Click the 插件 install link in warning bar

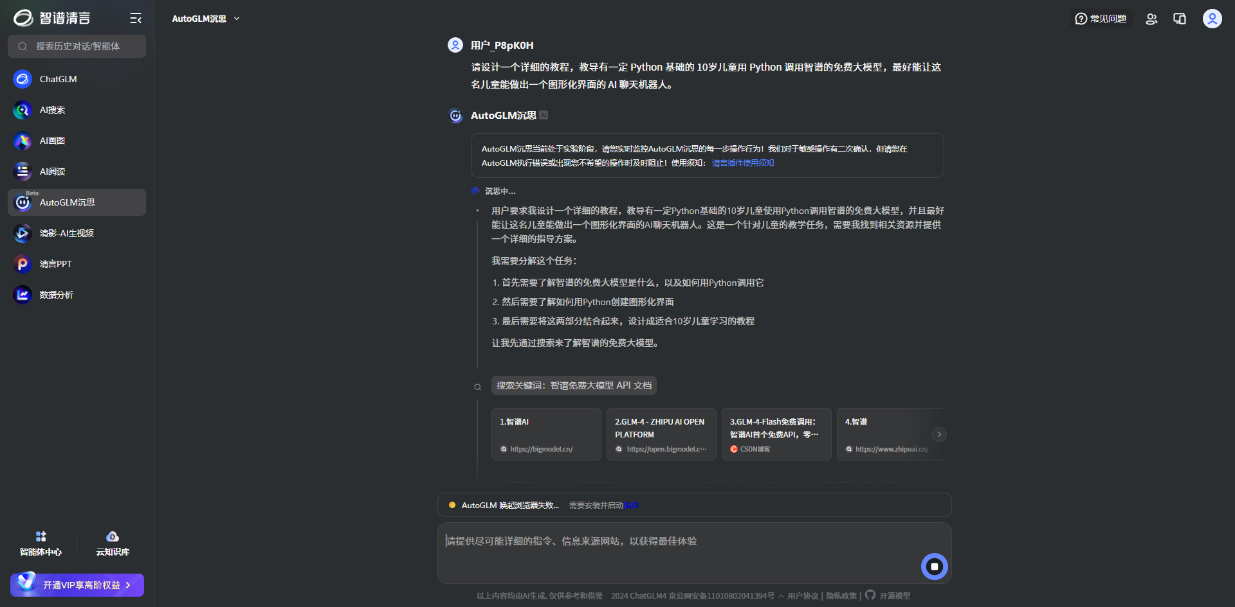pos(632,506)
